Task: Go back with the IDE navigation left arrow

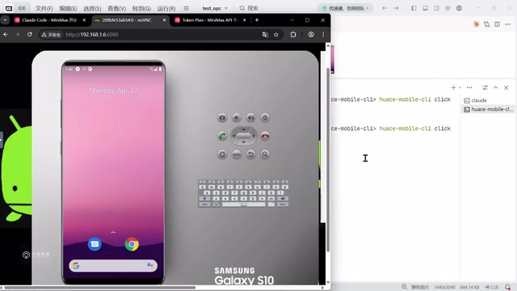Action: 385,8
